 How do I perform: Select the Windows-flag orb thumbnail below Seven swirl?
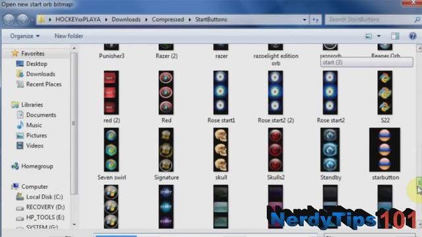(111, 206)
